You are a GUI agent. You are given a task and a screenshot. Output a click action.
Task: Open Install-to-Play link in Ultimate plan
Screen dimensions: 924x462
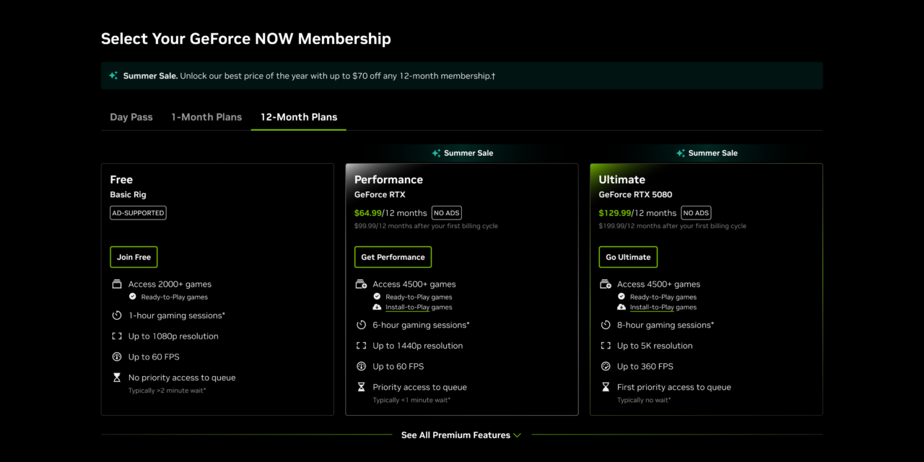coord(652,308)
